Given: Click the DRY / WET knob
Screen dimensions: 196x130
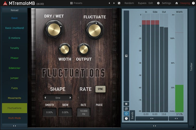Looking at the screenshot, I should 53,29.
